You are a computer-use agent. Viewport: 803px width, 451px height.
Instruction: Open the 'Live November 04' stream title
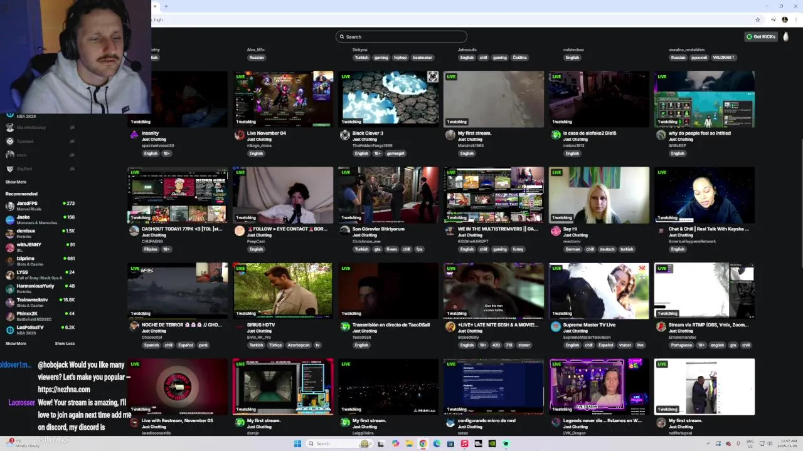(x=267, y=133)
